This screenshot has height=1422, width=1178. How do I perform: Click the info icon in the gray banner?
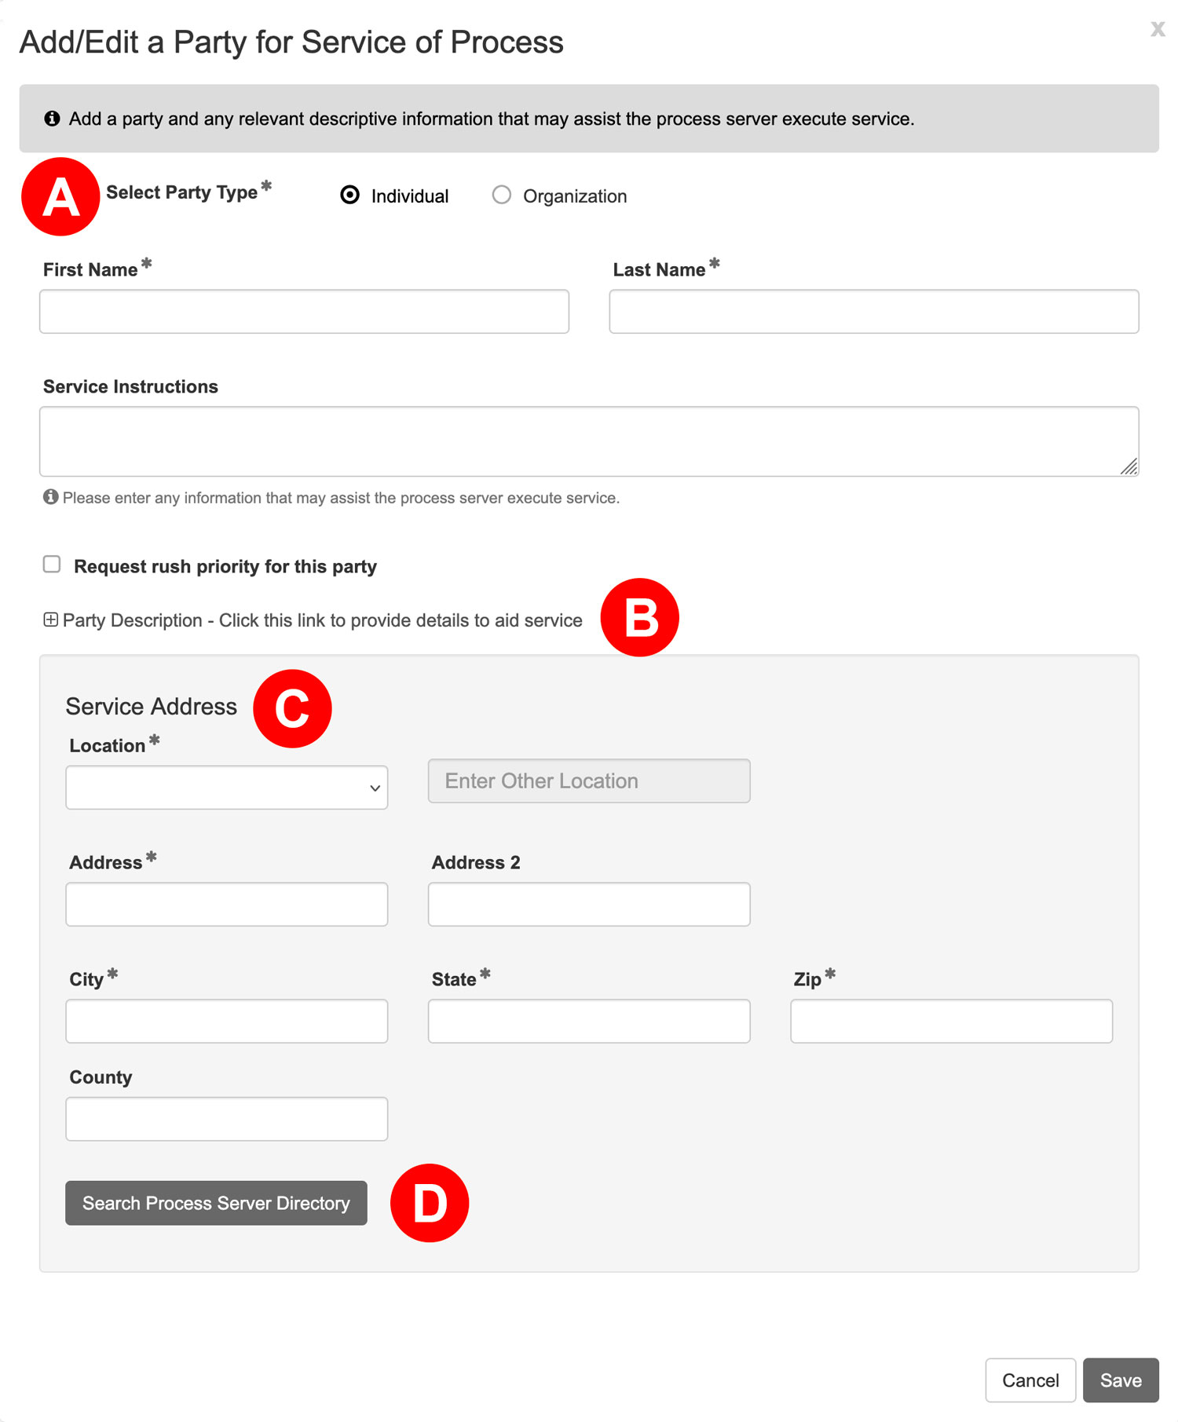52,119
